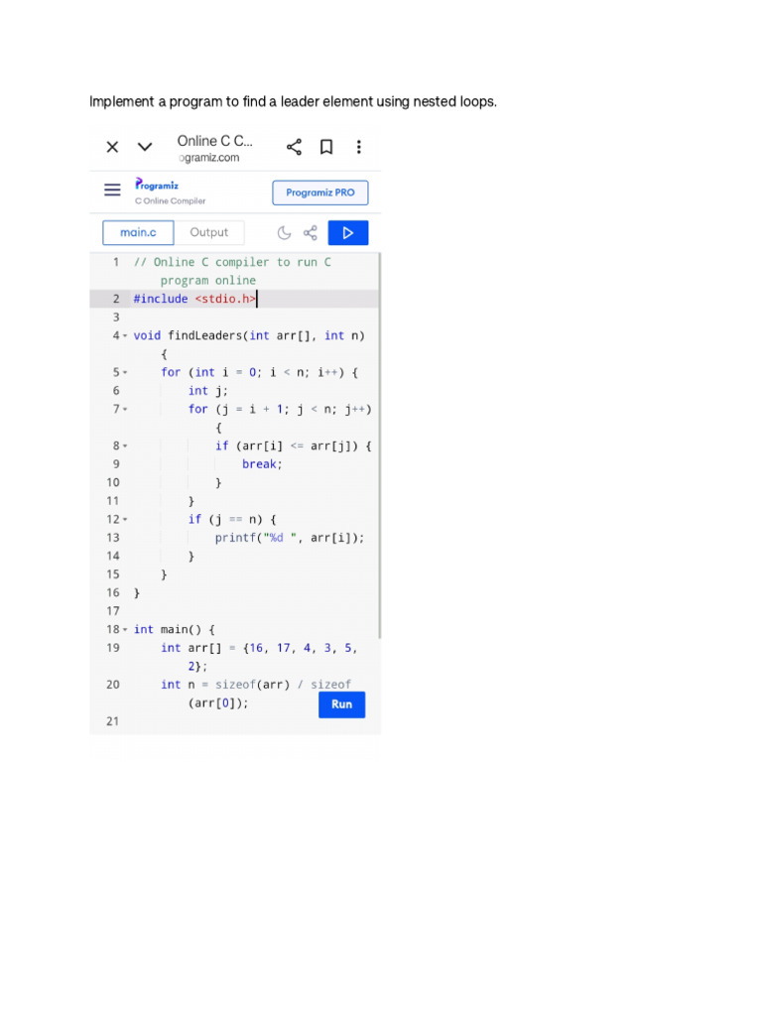Viewport: 762px width, 1016px height.
Task: Click the '#include <stdio.h>' line
Action: point(194,299)
